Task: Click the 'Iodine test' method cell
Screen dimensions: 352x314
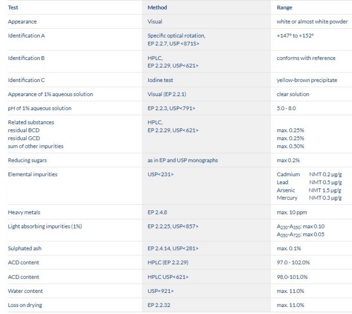Action: click(160, 80)
